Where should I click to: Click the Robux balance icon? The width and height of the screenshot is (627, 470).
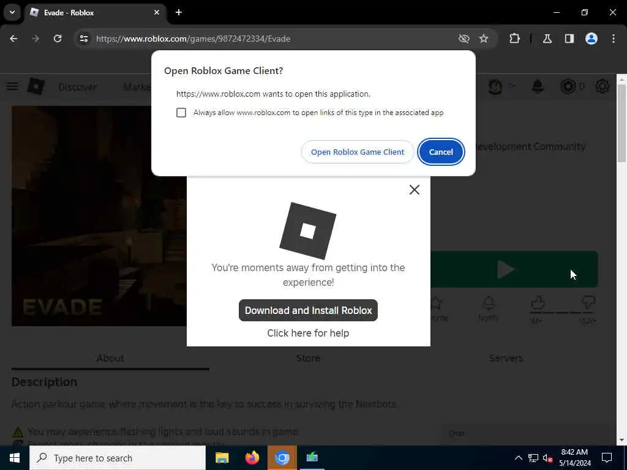coord(568,86)
